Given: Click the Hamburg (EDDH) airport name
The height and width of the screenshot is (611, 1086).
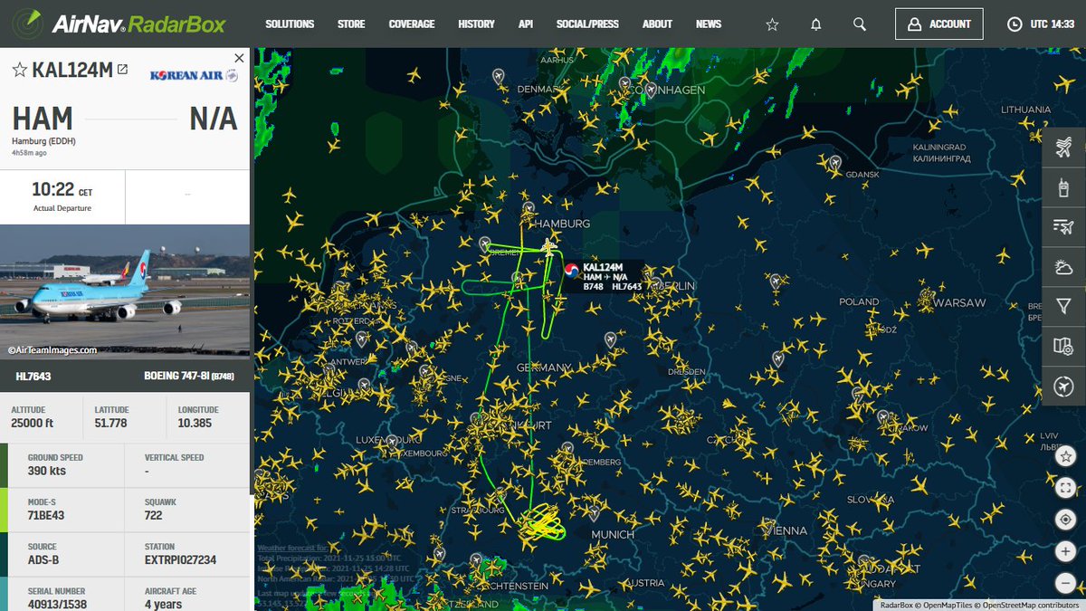Looking at the screenshot, I should 43,141.
